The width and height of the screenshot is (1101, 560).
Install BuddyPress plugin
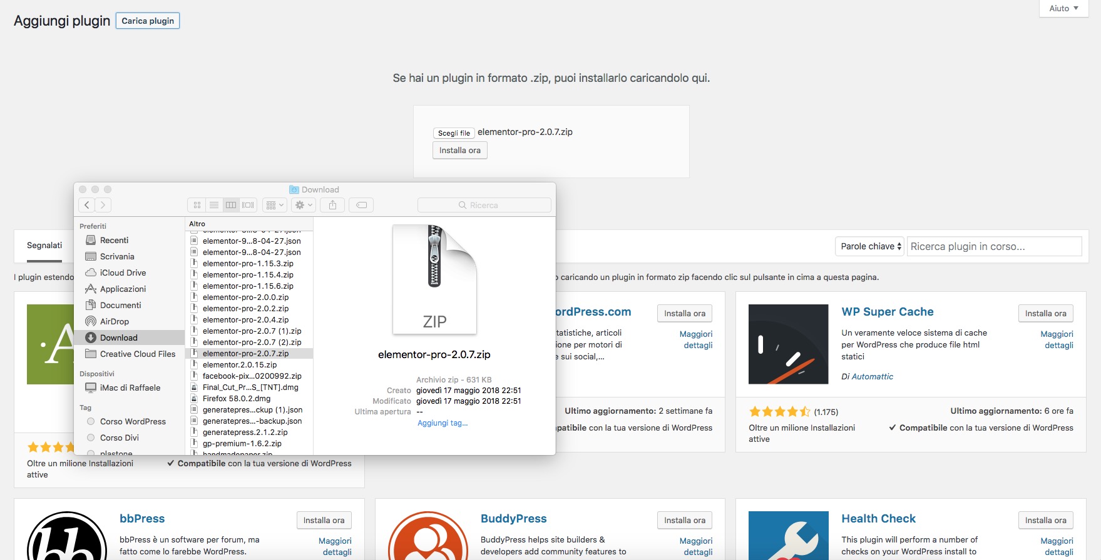[x=685, y=521]
